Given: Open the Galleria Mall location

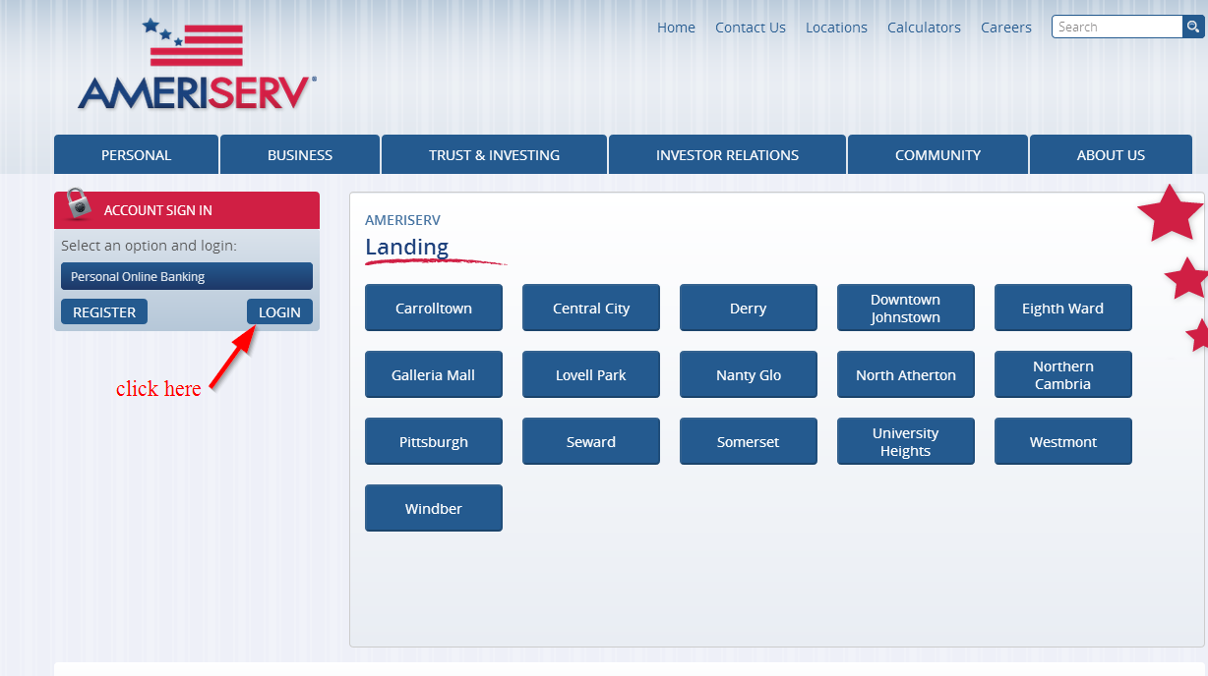Looking at the screenshot, I should (434, 374).
